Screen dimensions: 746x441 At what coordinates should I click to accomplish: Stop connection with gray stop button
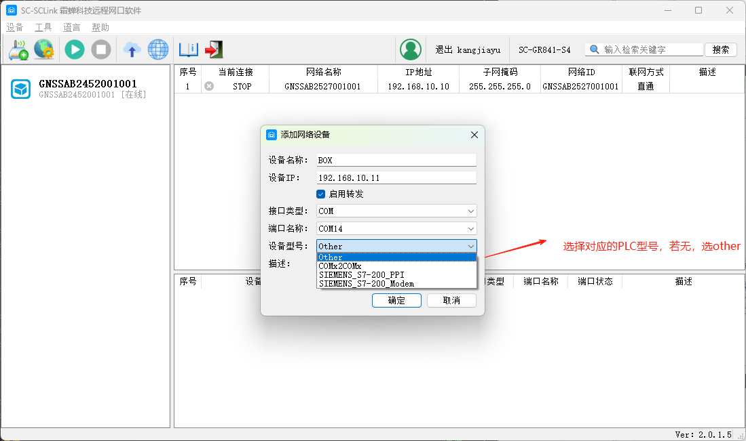point(101,49)
